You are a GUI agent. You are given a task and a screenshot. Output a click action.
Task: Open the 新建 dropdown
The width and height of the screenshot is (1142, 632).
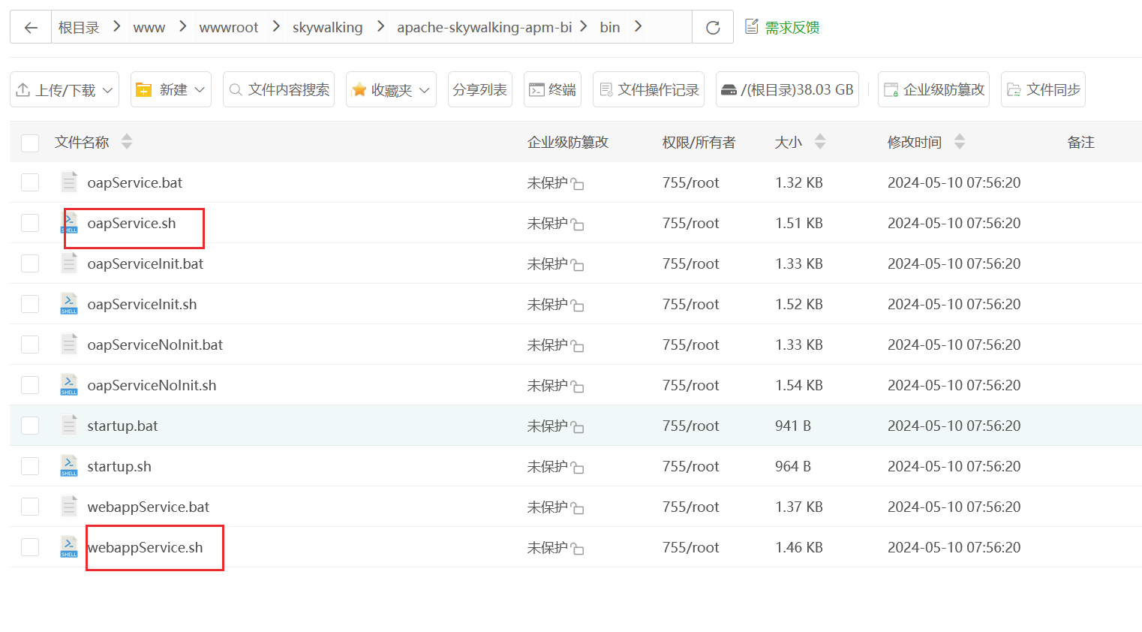pyautogui.click(x=171, y=89)
